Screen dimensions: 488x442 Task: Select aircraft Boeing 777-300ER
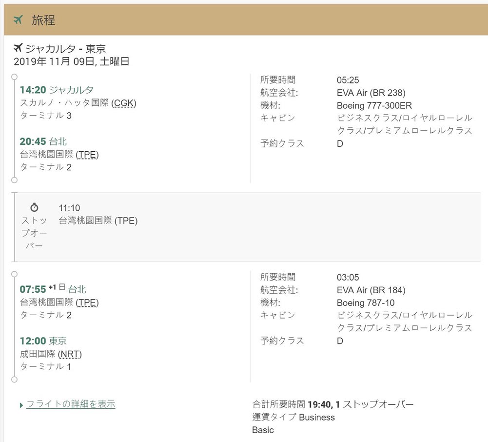374,105
